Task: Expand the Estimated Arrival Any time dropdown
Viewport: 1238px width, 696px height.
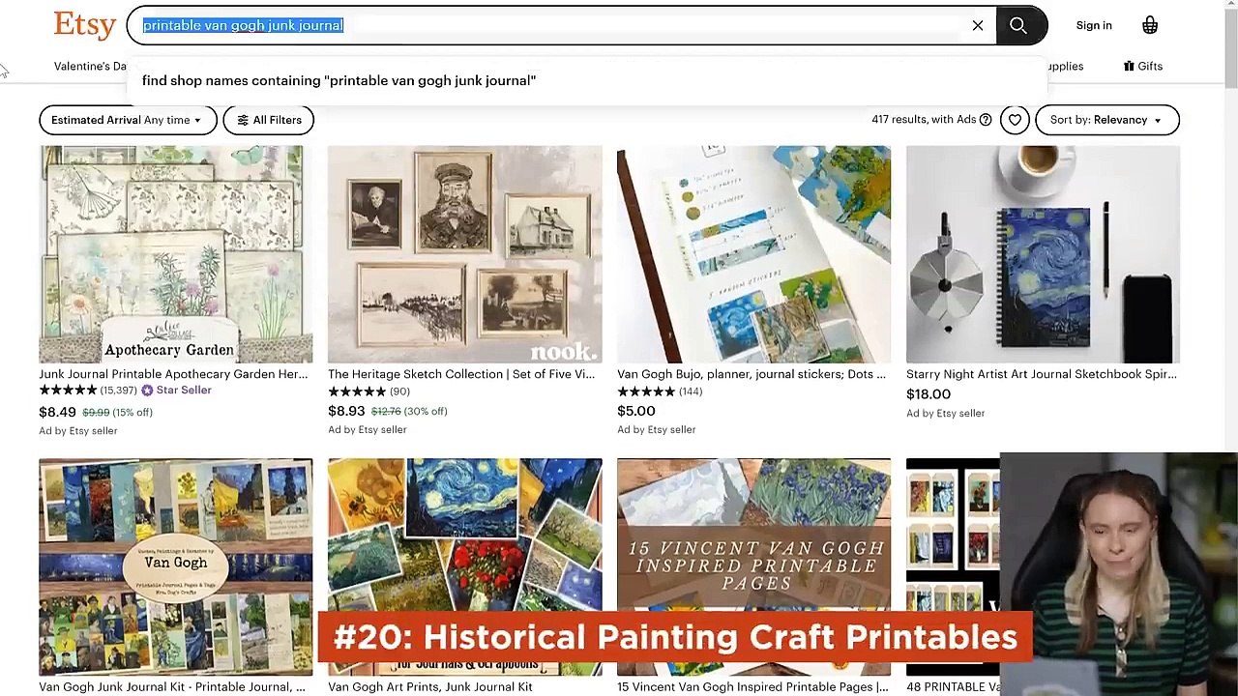Action: (128, 120)
